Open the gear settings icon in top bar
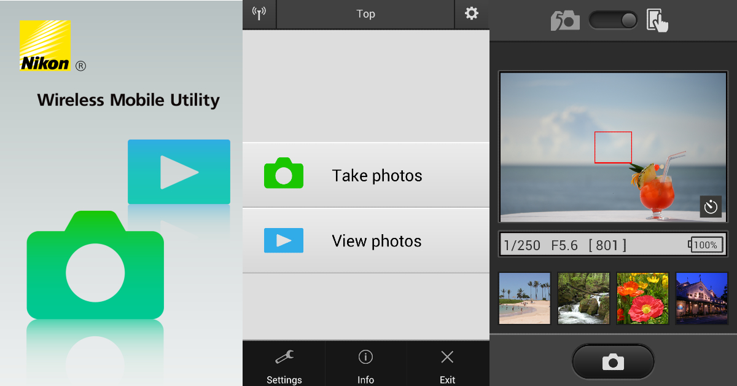Viewport: 737px width, 386px height. pos(472,14)
